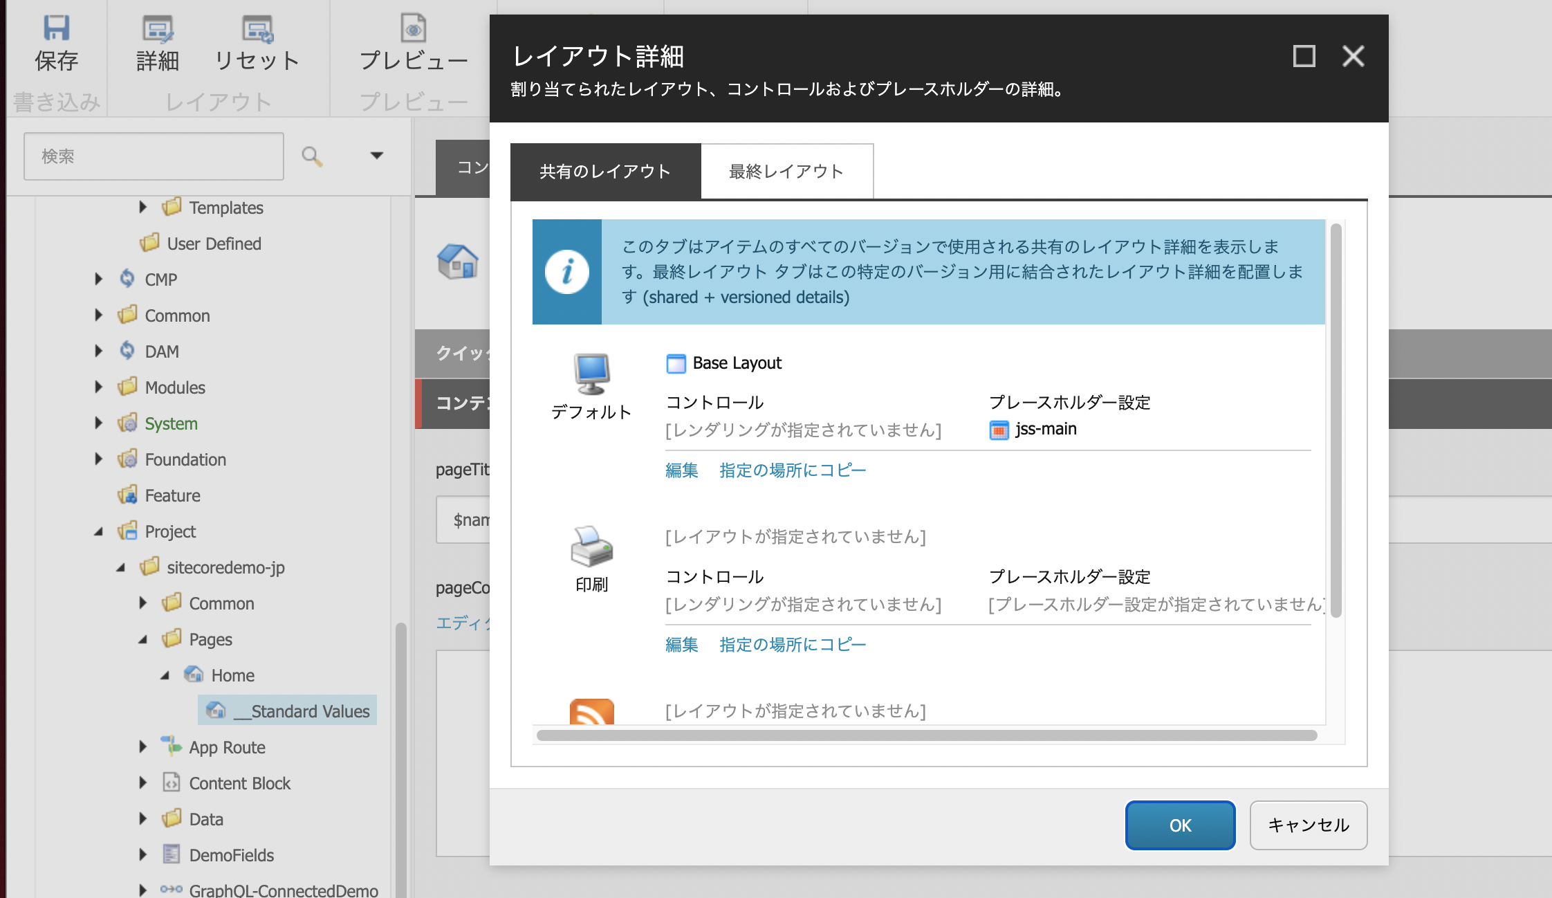Click 編集 link for デフォルト layout
The height and width of the screenshot is (898, 1552).
click(x=681, y=469)
